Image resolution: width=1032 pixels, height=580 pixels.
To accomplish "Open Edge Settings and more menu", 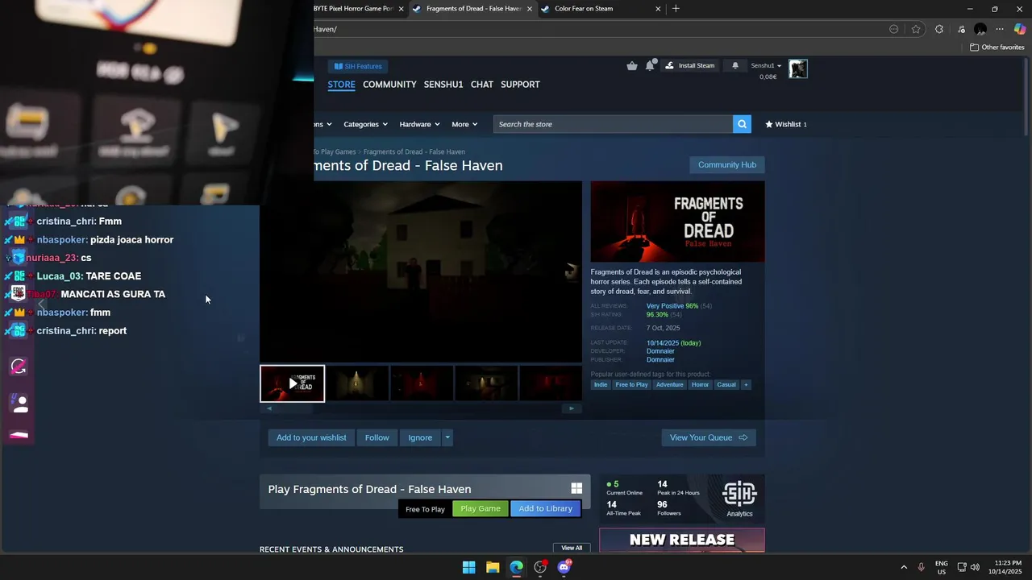I will 1000,29.
